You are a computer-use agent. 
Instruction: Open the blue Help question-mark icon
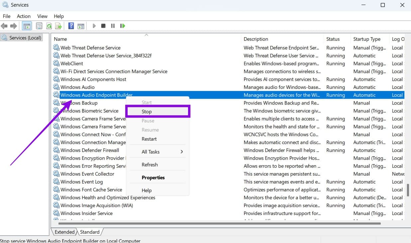(71, 26)
